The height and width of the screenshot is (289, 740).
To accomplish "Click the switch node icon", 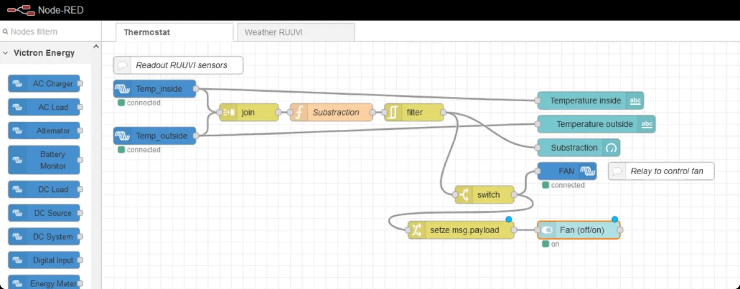I will [464, 195].
